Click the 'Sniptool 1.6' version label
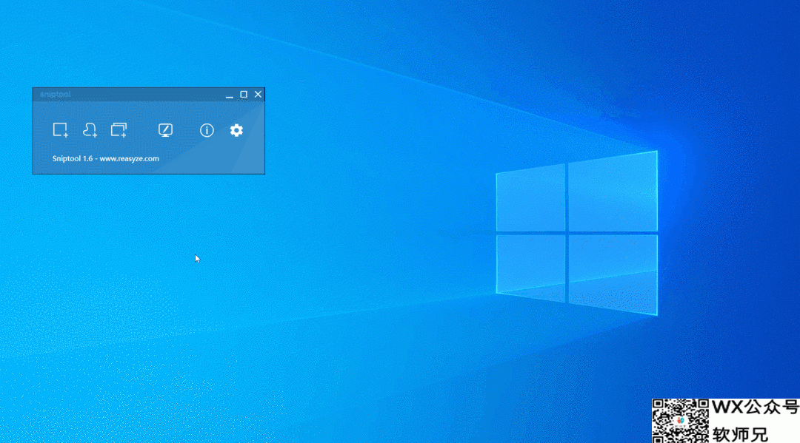The image size is (800, 443). (72, 158)
